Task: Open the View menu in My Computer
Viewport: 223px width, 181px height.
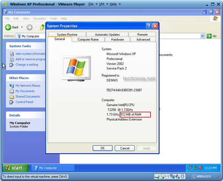Action: point(26,18)
